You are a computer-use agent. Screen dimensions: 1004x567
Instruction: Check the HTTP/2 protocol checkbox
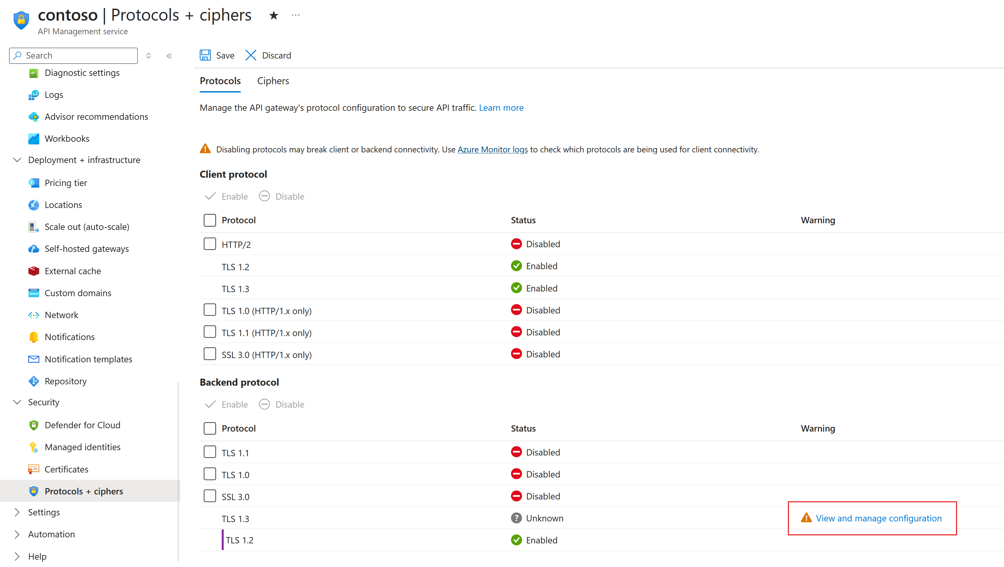(x=210, y=244)
